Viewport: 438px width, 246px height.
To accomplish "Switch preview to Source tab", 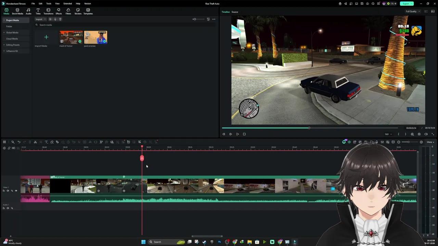I will [x=235, y=12].
